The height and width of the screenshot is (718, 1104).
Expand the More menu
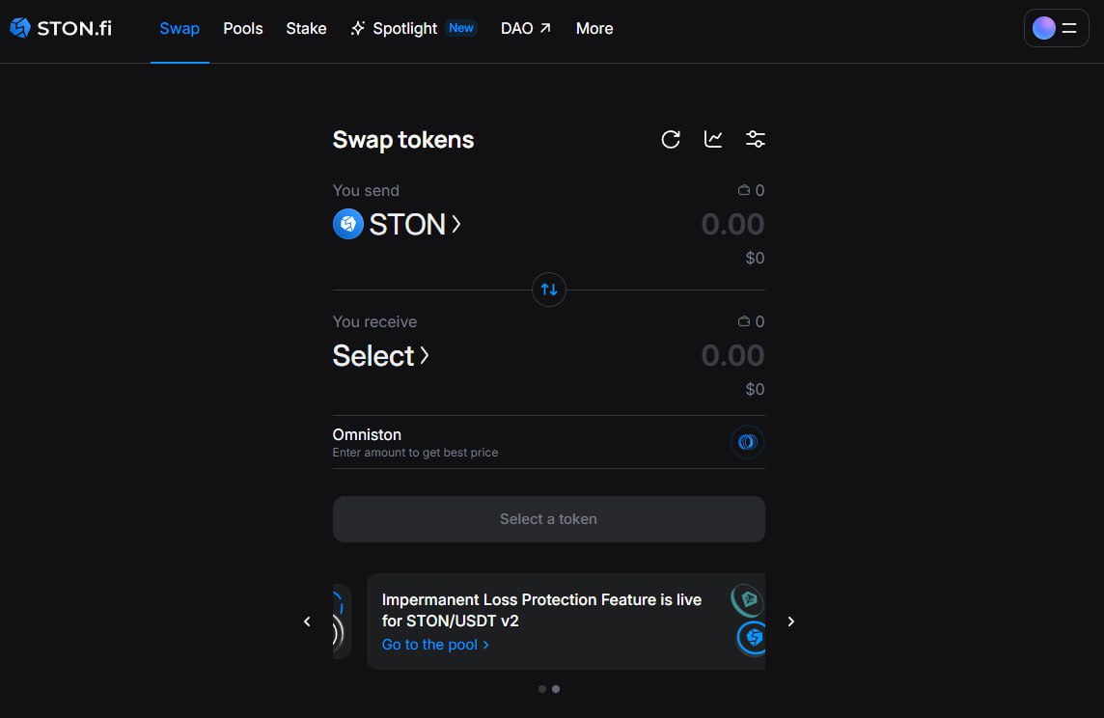pyautogui.click(x=594, y=28)
